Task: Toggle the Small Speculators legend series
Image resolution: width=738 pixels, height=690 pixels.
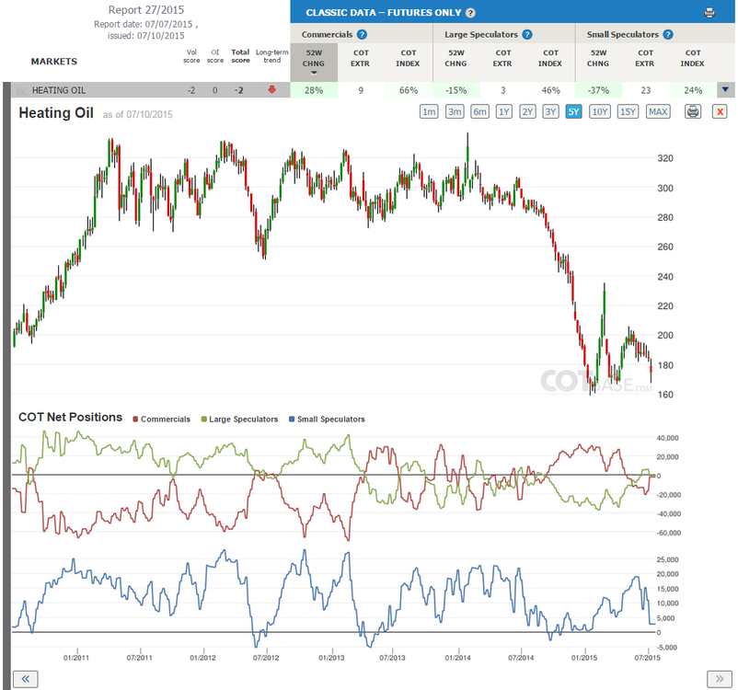Action: coord(327,419)
